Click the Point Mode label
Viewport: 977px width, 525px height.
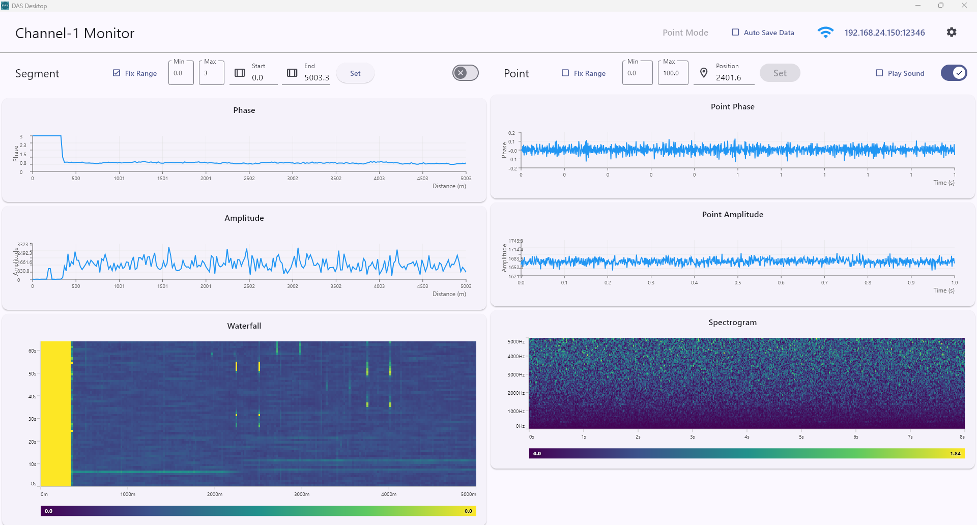click(685, 33)
